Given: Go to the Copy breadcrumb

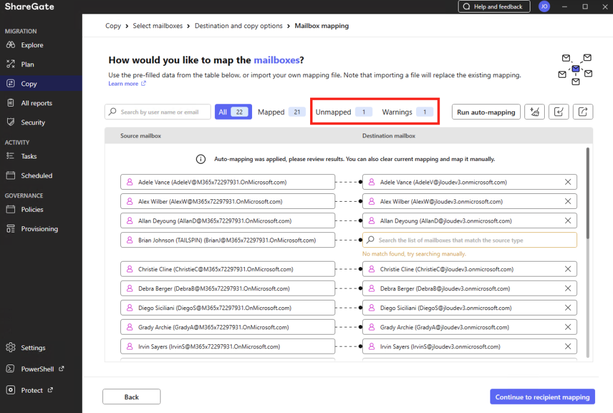Looking at the screenshot, I should tap(113, 26).
